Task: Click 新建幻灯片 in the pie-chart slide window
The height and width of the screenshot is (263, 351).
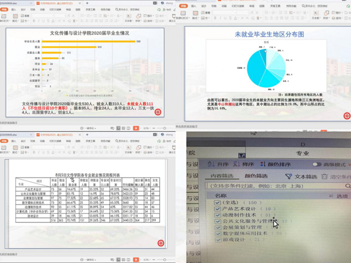Action: coord(183,15)
